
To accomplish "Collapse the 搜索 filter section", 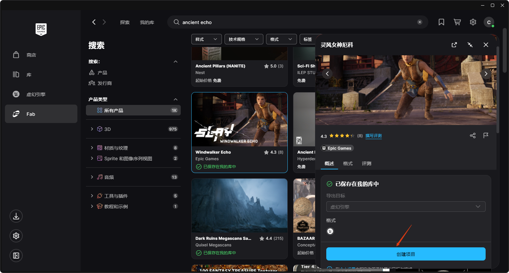I will (175, 62).
